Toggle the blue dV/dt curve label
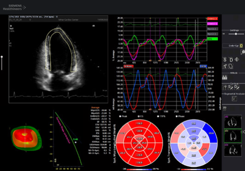Viewport: 245px width, 171px height. pos(203,66)
